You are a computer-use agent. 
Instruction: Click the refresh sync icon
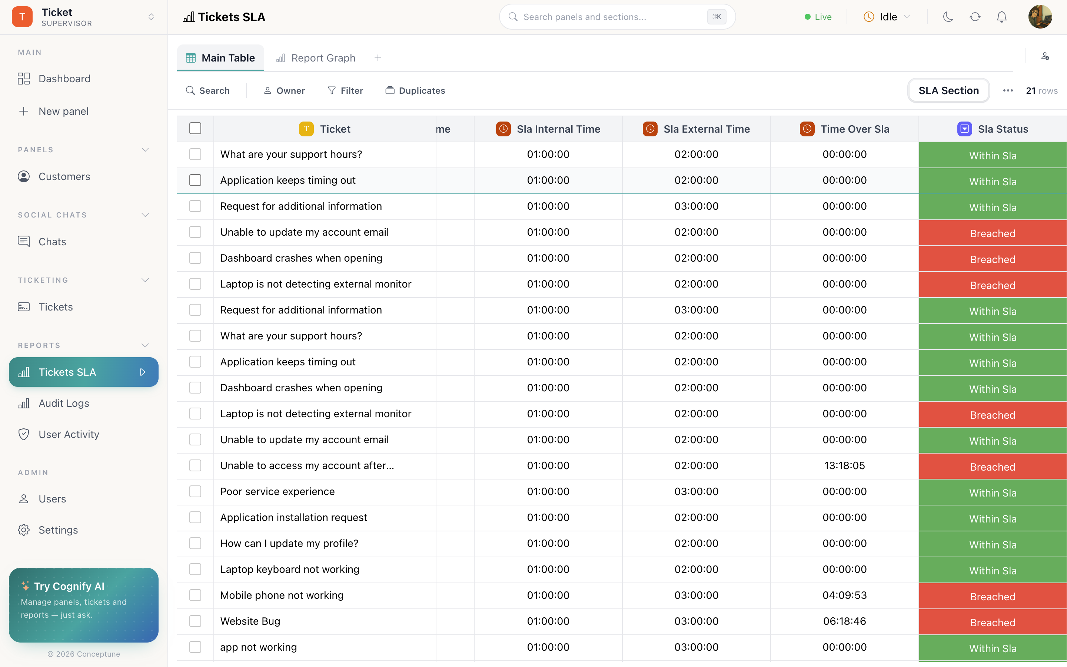(x=975, y=17)
